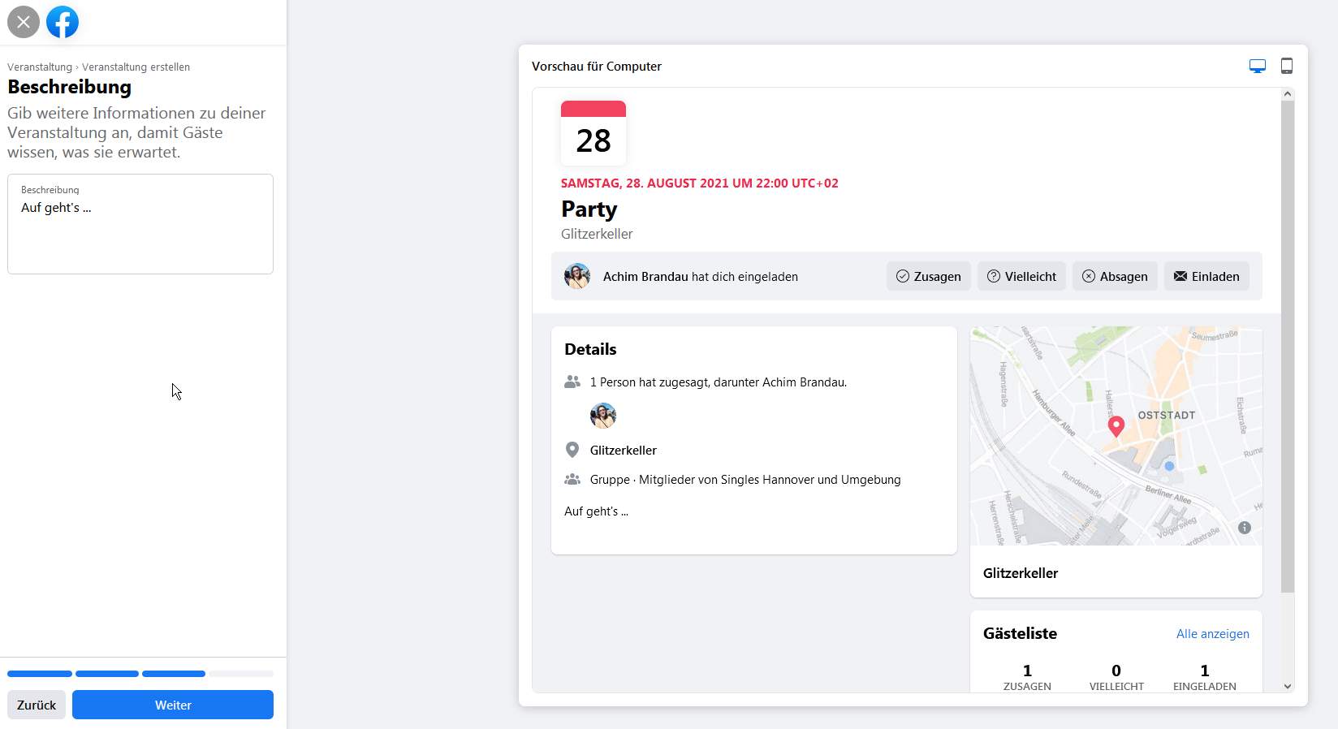
Task: Go back with the Zurück button
Action: (x=37, y=705)
